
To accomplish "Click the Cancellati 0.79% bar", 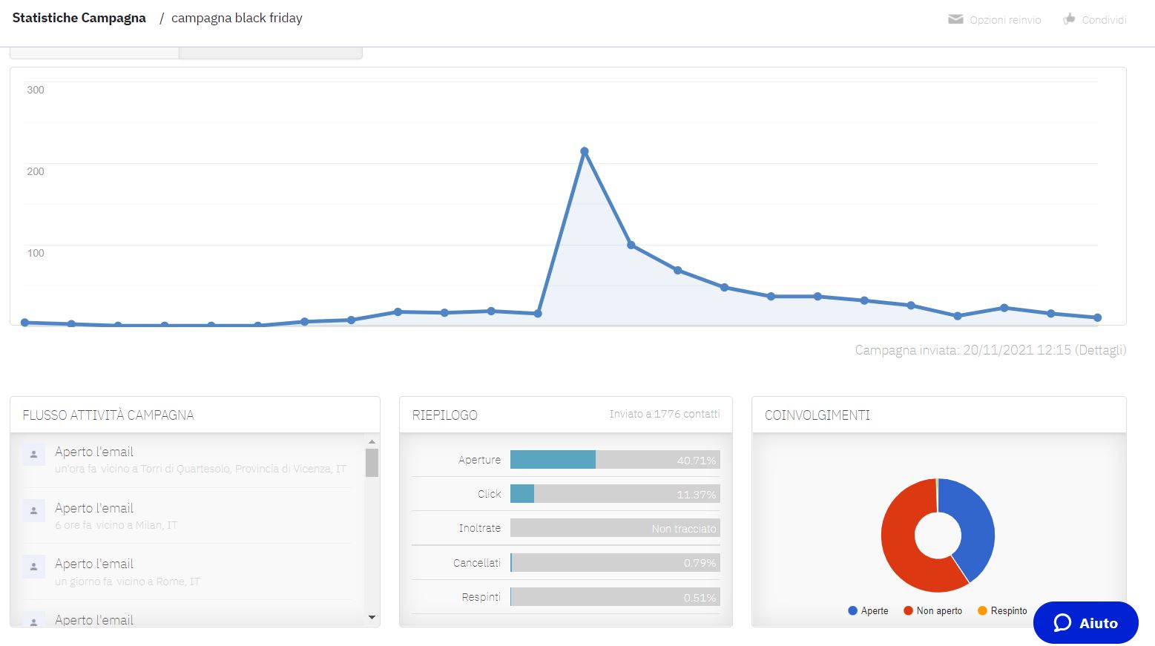I will [x=615, y=563].
